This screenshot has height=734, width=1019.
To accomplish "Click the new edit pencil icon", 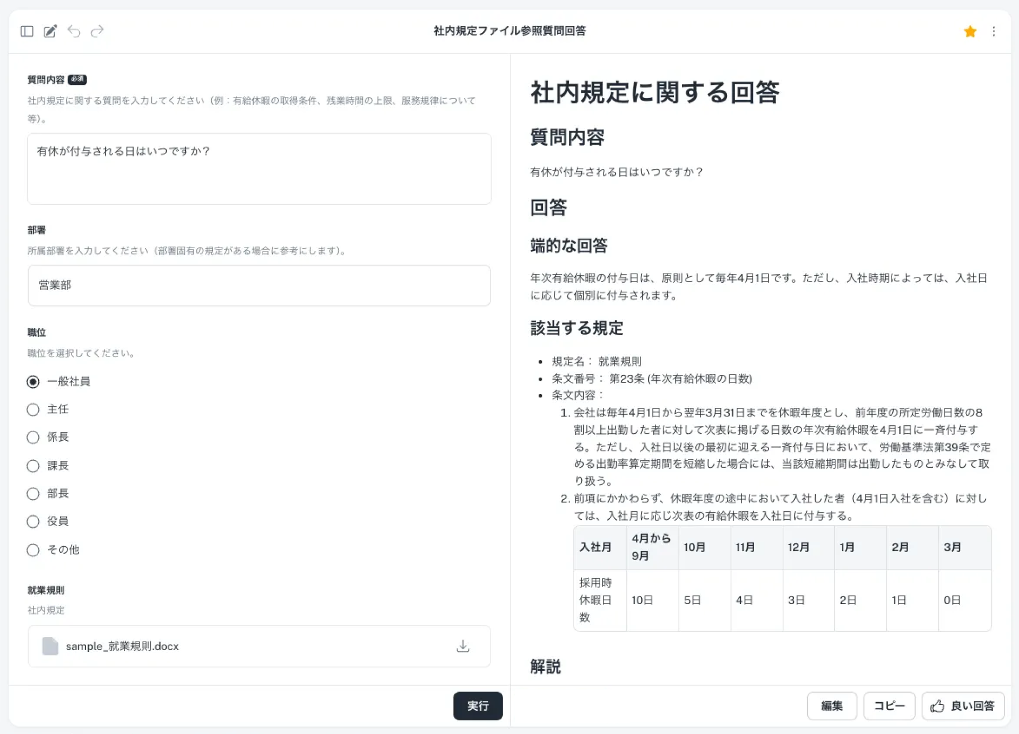I will [50, 31].
